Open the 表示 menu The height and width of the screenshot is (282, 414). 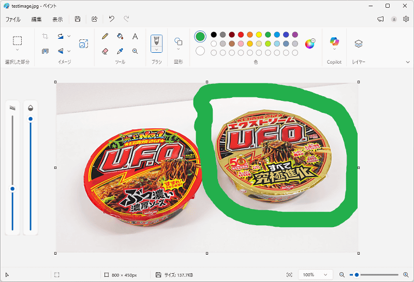[57, 19]
